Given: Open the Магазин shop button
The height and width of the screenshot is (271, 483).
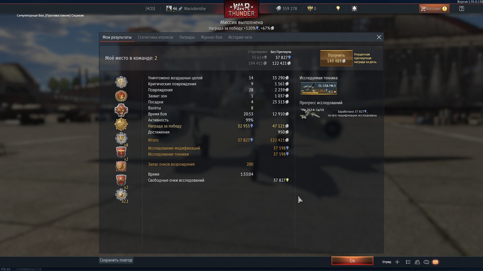Looking at the screenshot, I should pyautogui.click(x=434, y=8).
